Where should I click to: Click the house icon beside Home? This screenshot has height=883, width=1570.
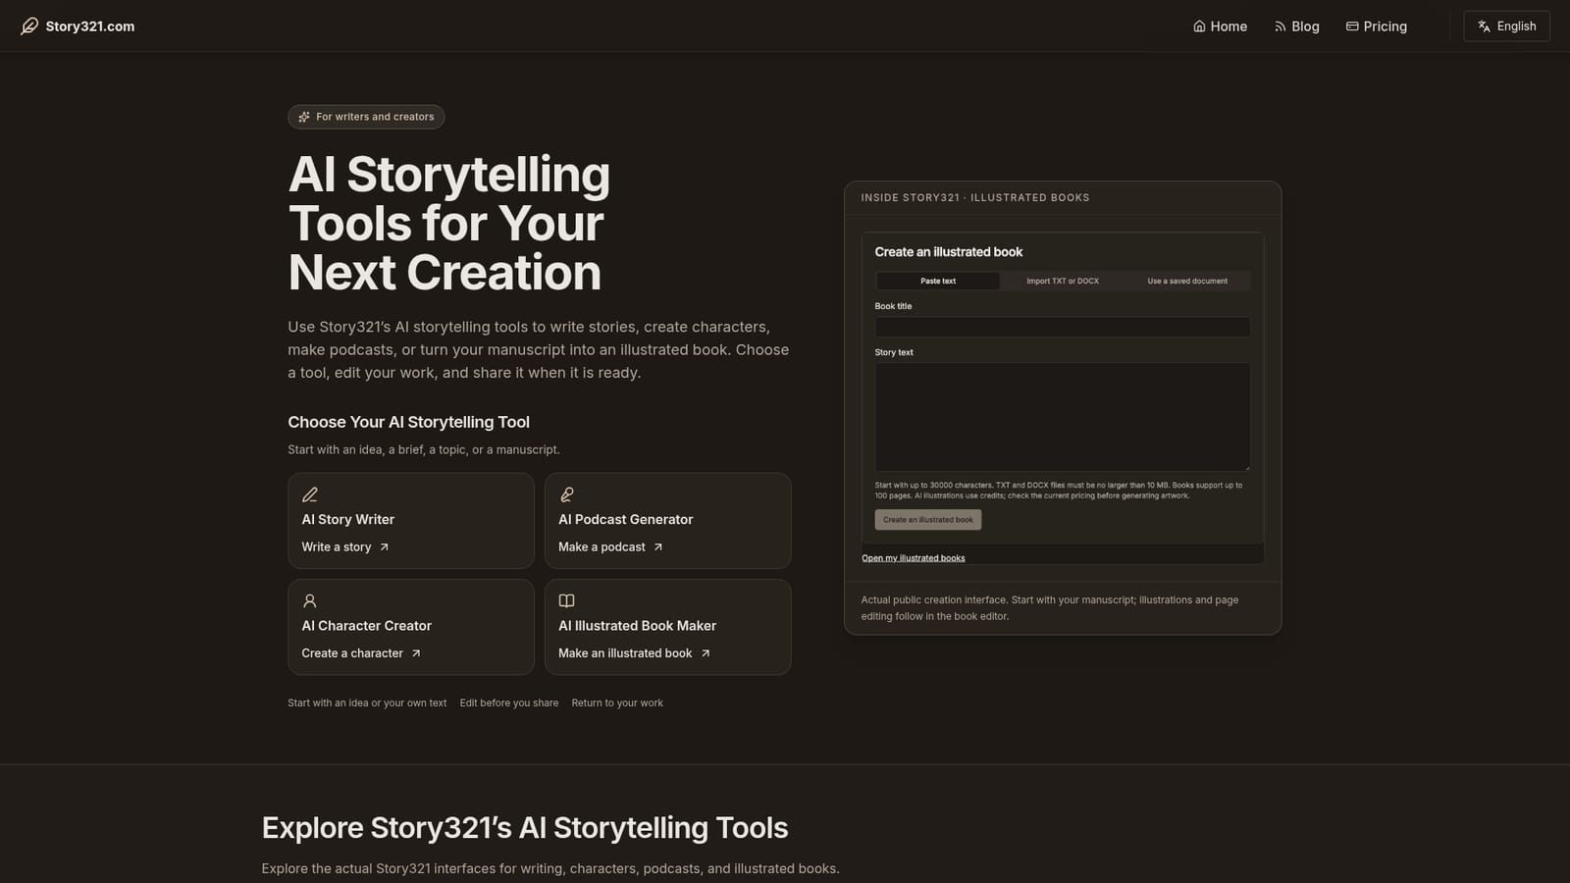pyautogui.click(x=1199, y=26)
